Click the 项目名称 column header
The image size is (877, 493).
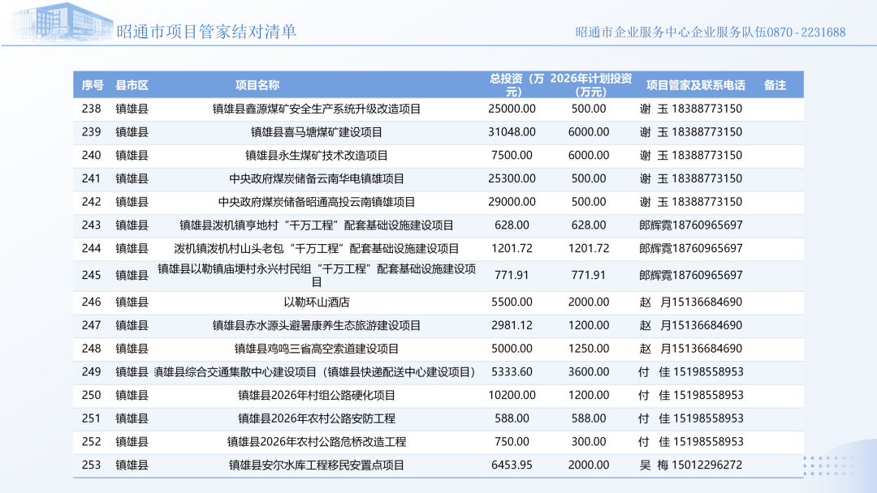pos(257,85)
